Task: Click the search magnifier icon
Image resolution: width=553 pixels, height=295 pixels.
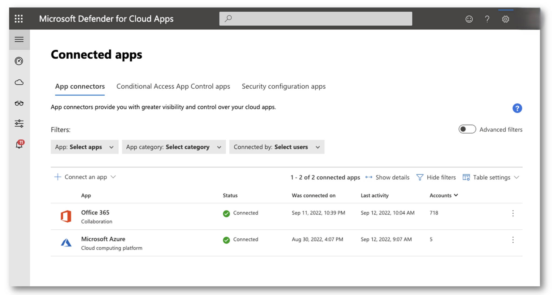Action: [228, 18]
